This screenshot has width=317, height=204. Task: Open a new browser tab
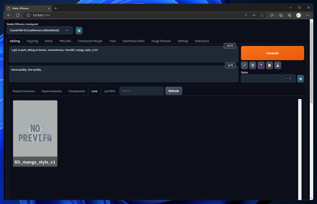(55, 8)
